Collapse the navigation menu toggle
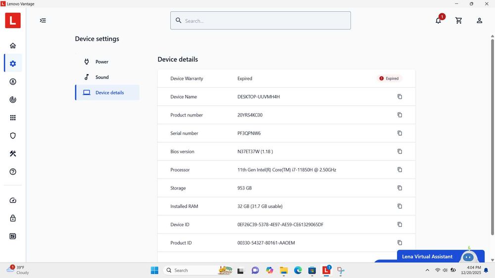Viewport: 495px width, 278px height. (43, 20)
